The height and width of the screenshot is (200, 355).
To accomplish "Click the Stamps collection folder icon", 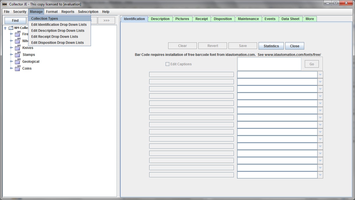I will [18, 55].
